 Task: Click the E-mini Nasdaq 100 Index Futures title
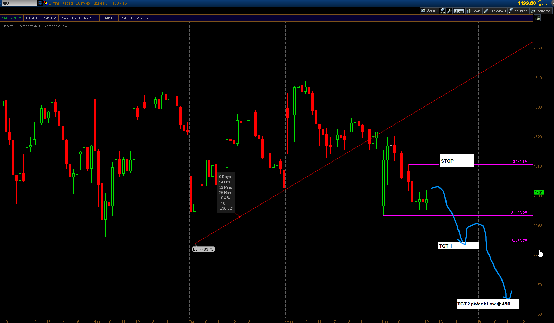88,3
